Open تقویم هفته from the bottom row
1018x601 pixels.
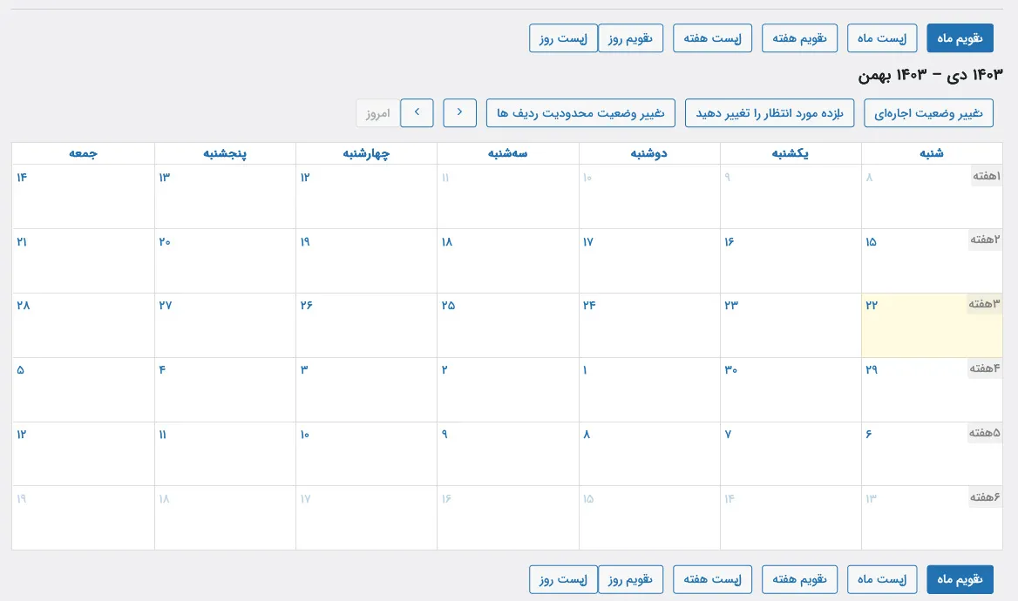(799, 579)
